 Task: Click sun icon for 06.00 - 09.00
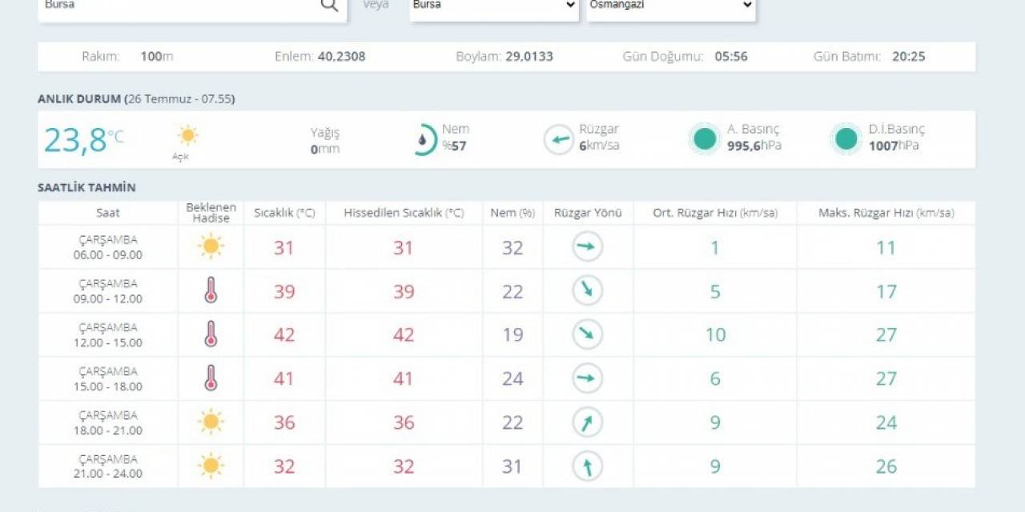211,246
